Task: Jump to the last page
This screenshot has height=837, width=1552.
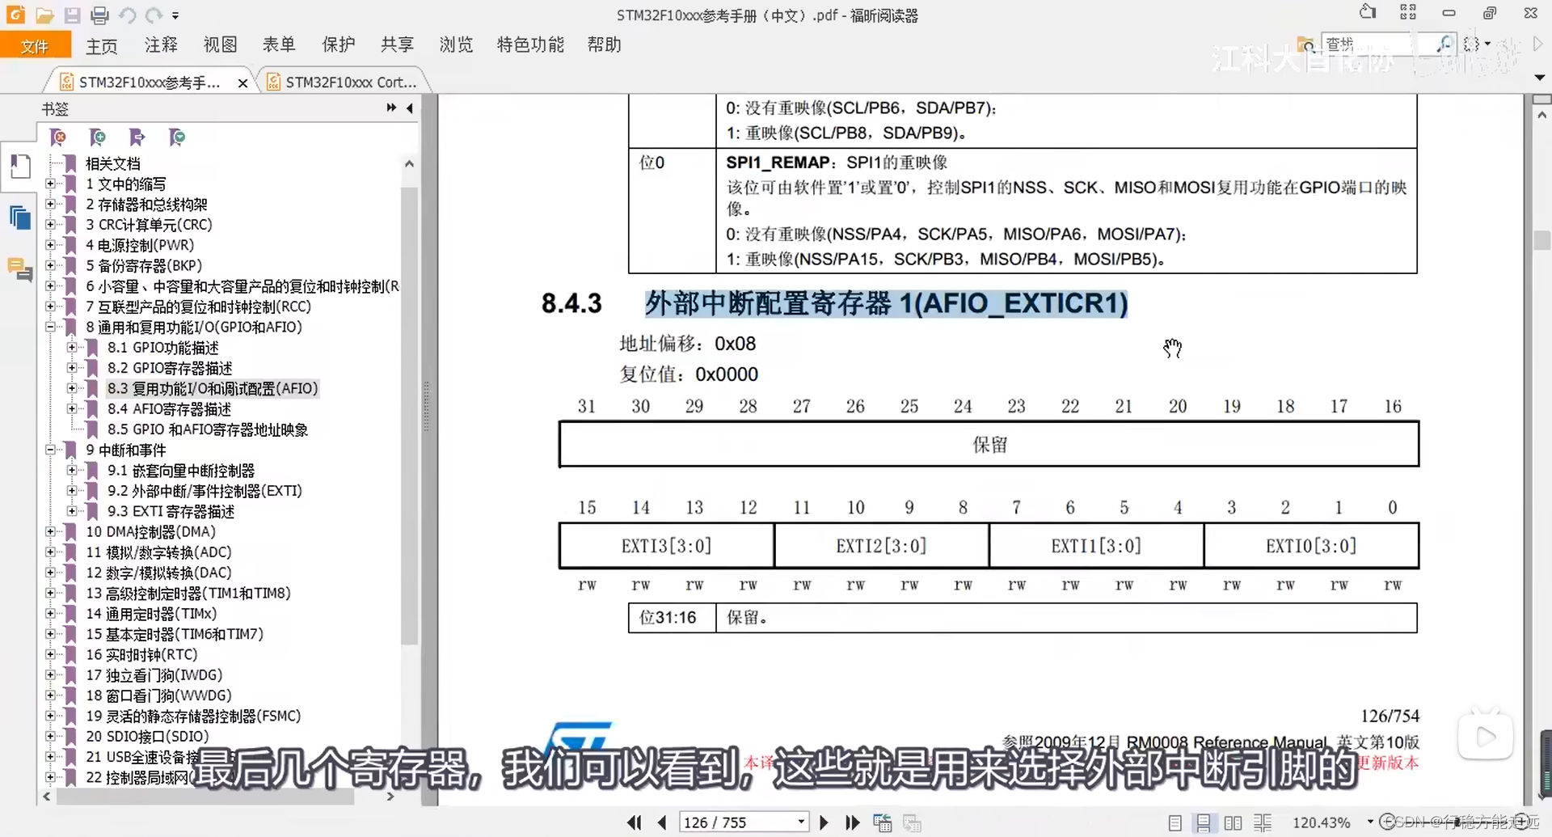Action: click(852, 822)
